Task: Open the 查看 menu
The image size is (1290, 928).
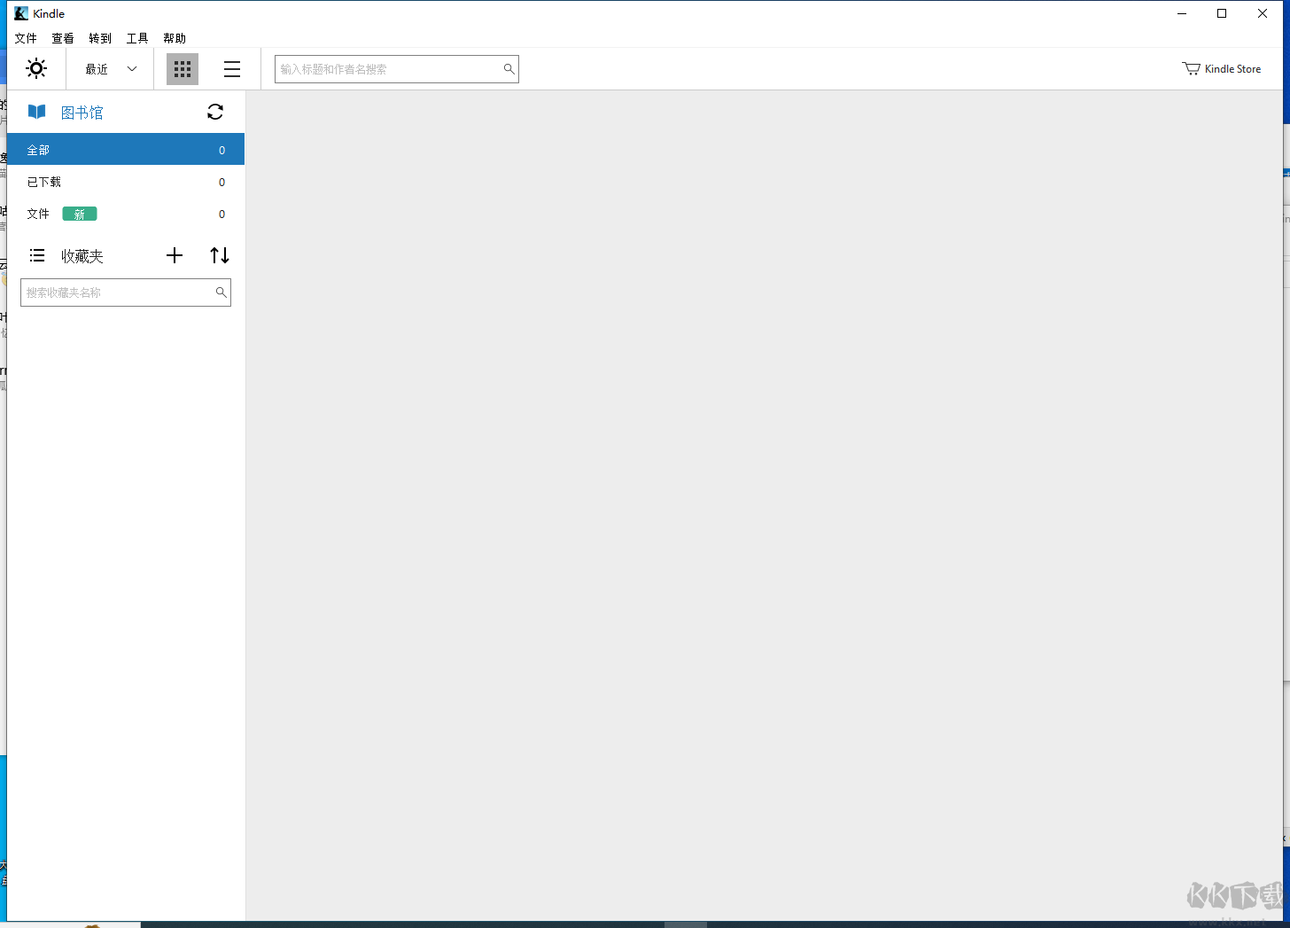Action: click(63, 38)
